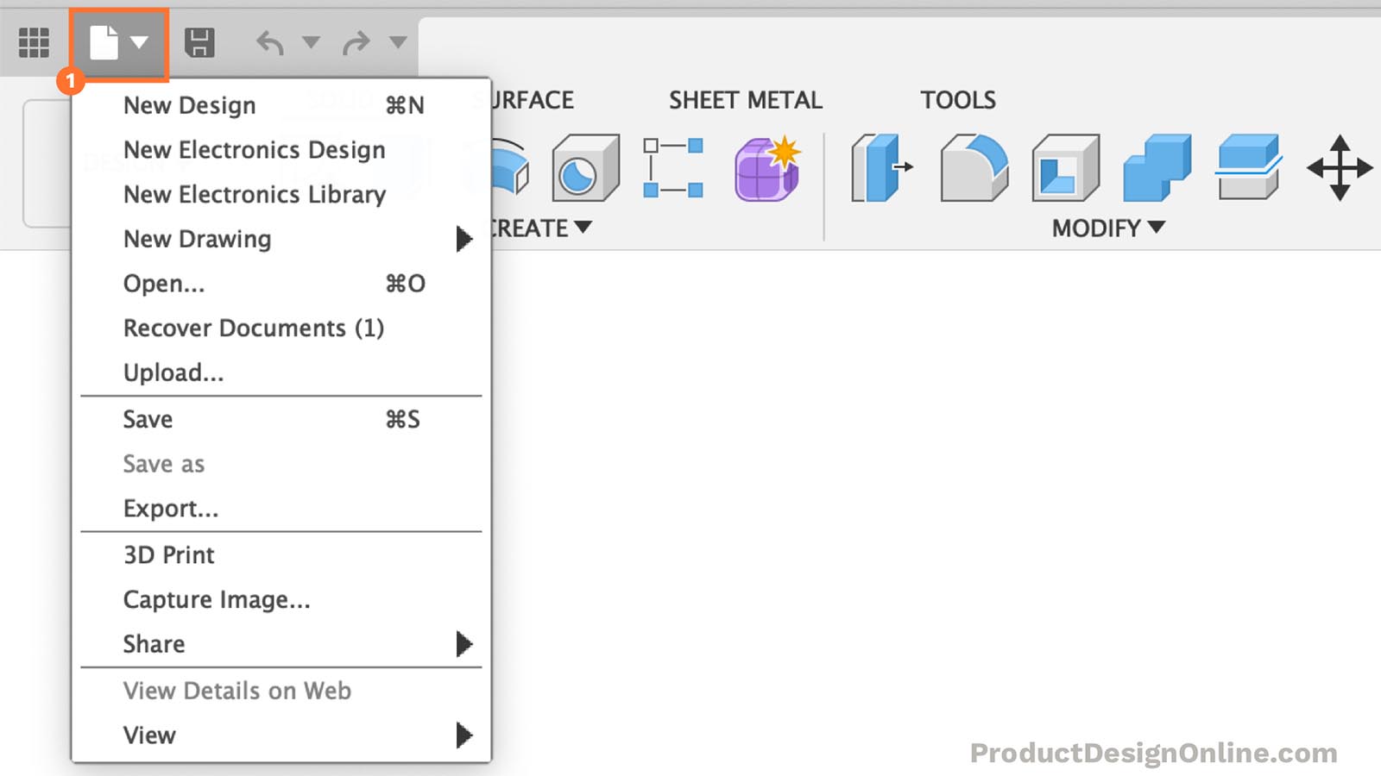1381x776 pixels.
Task: Select the Shell tool icon
Action: [1066, 168]
